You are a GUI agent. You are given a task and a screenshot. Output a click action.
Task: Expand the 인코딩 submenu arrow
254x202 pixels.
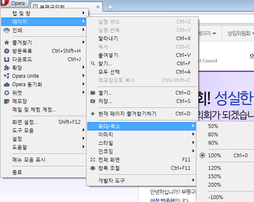click(193, 151)
